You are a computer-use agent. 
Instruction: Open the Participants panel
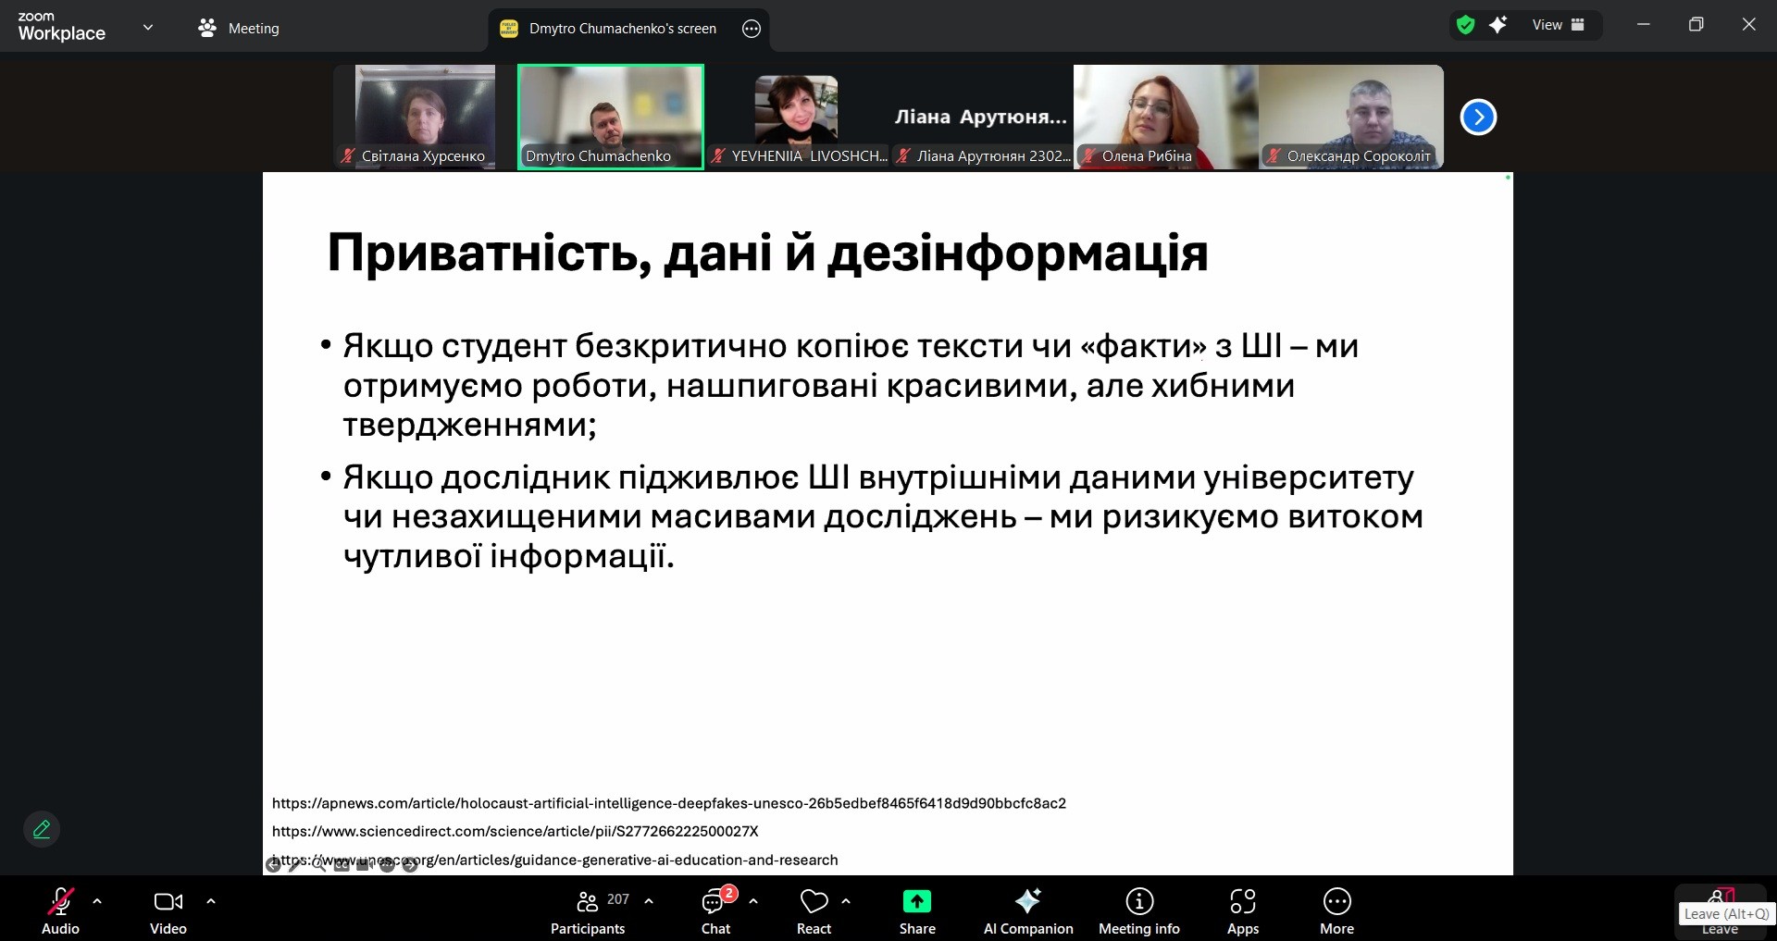coord(588,910)
